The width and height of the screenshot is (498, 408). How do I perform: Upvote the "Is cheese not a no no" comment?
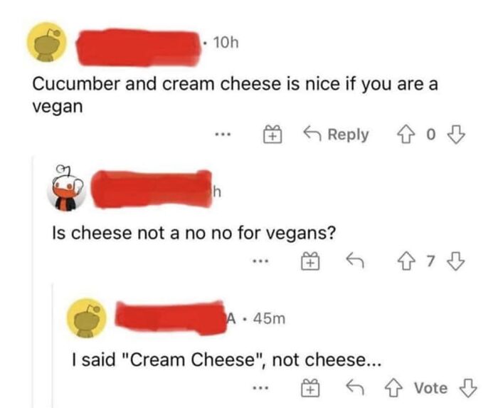click(x=407, y=261)
